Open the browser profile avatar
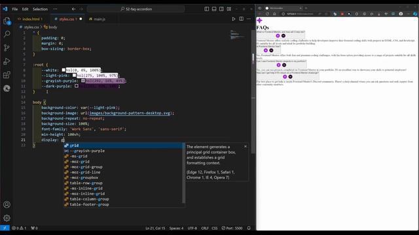Viewport: 419px width, 235px height. [401, 14]
